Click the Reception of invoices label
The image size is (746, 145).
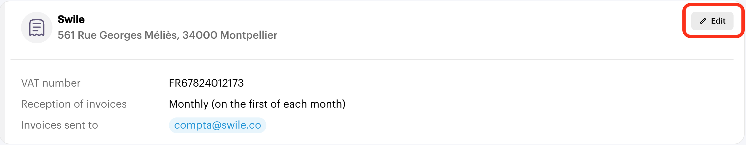click(74, 104)
